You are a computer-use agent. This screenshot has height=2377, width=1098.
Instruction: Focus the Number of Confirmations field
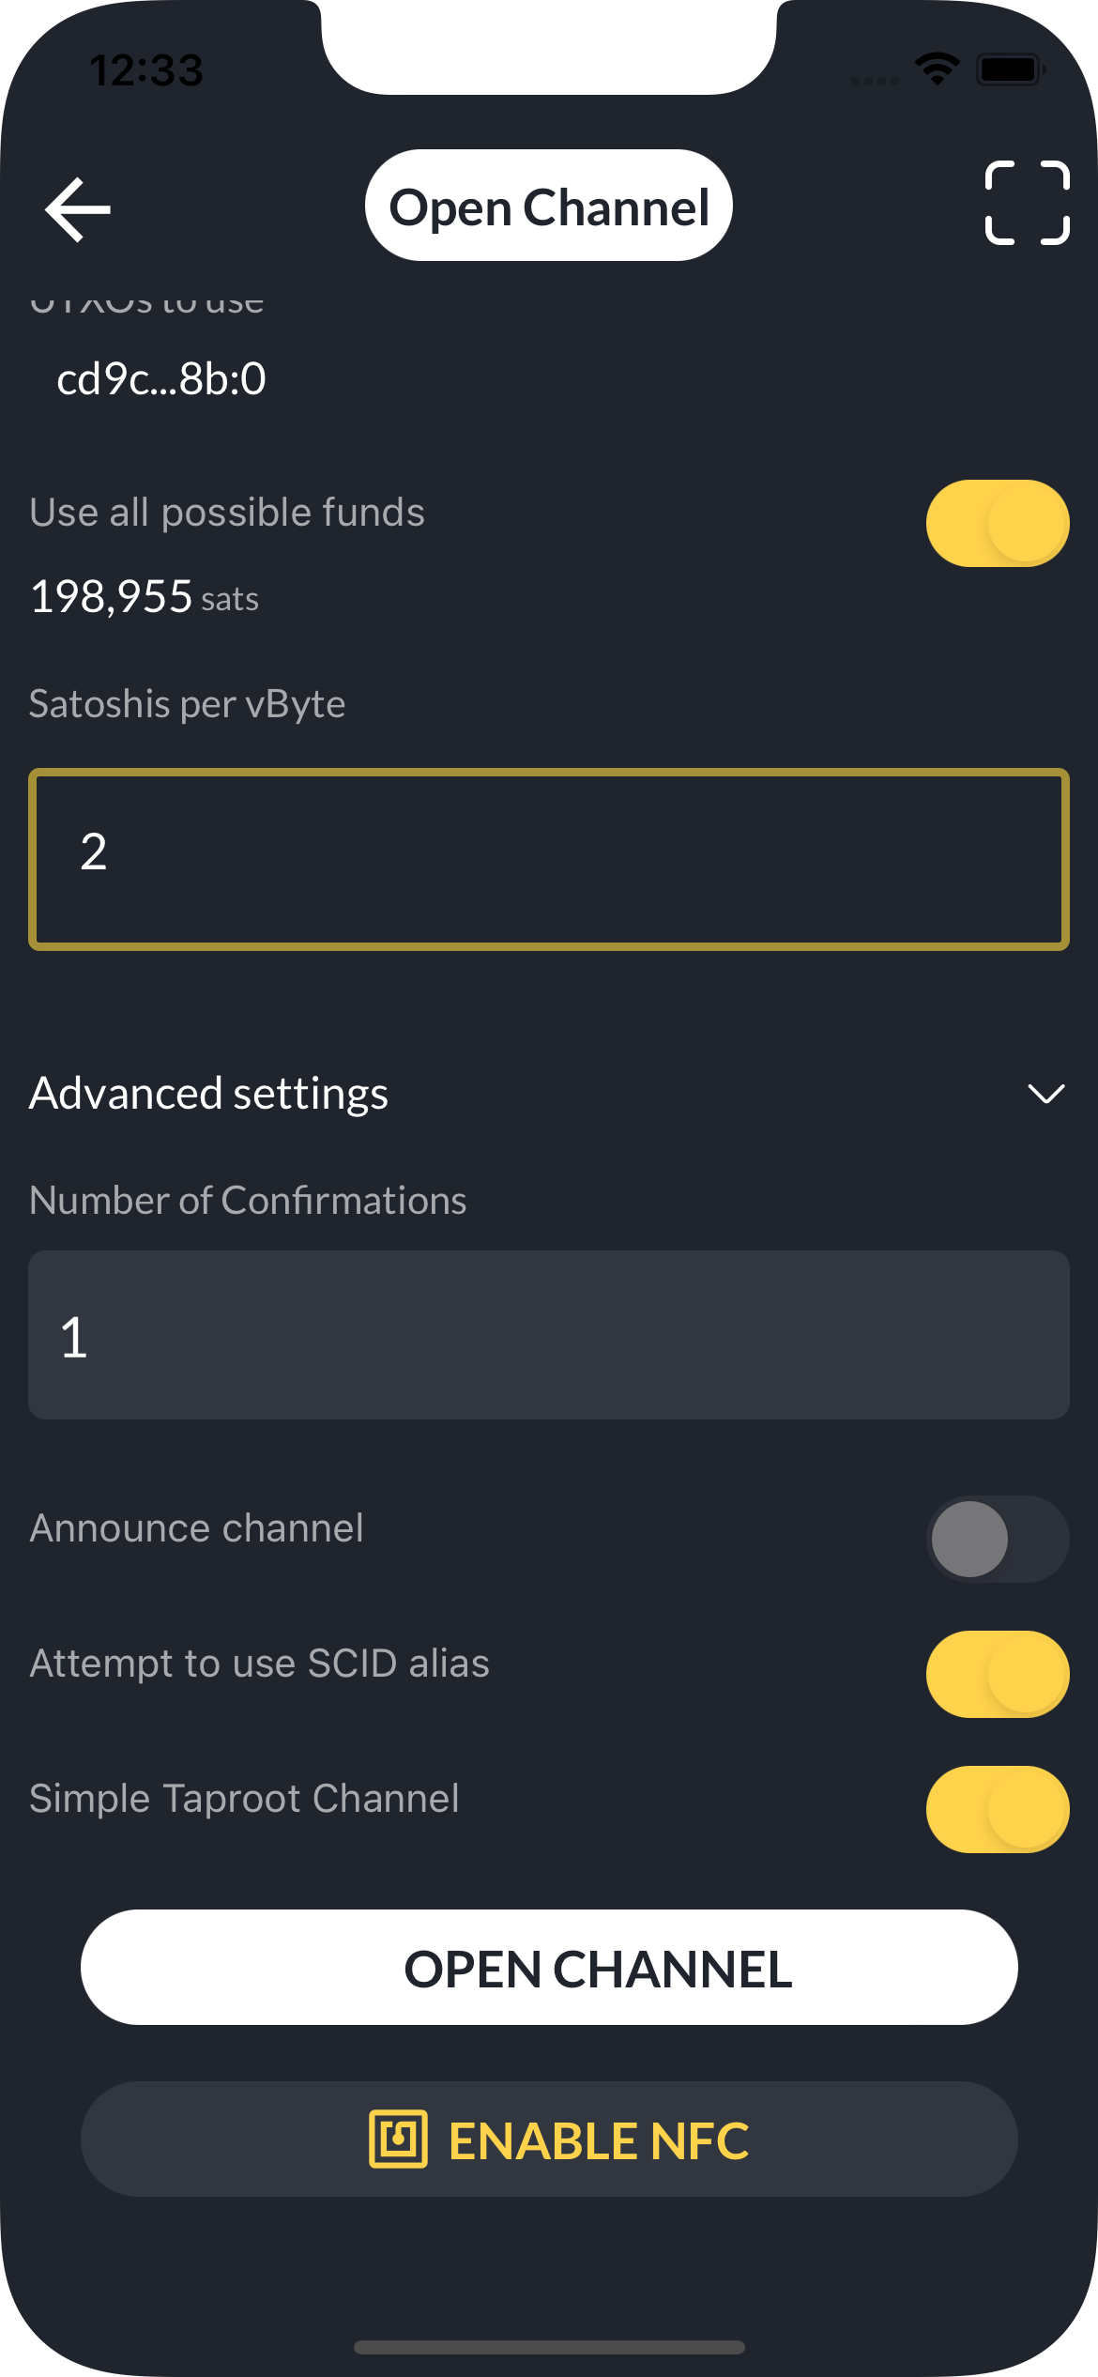(549, 1334)
